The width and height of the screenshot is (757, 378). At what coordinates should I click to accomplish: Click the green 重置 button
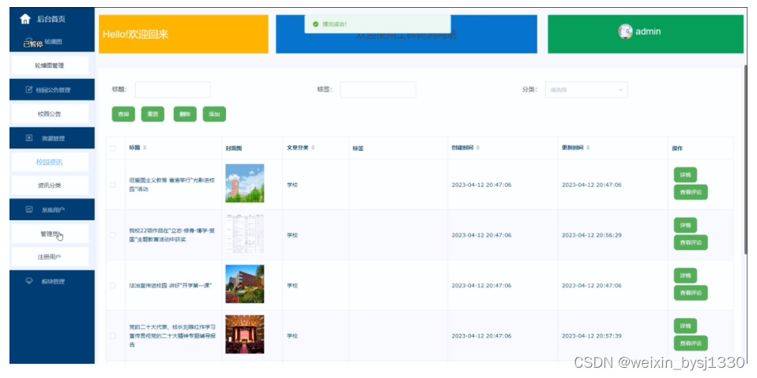click(153, 114)
